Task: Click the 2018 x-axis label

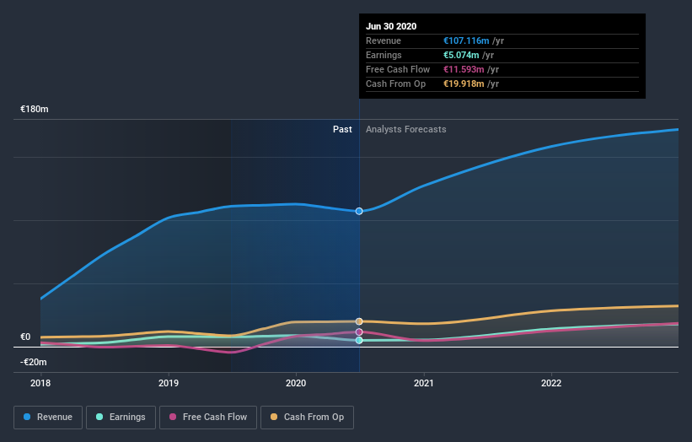Action: [x=40, y=383]
